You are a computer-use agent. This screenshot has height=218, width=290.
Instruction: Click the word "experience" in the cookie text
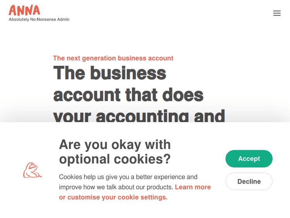point(169,177)
